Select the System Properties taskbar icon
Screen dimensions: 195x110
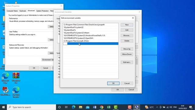[x=136, y=107]
